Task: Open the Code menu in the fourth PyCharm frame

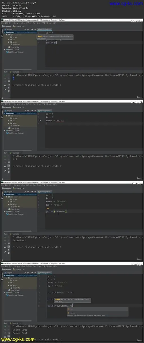Action: pos(23,266)
